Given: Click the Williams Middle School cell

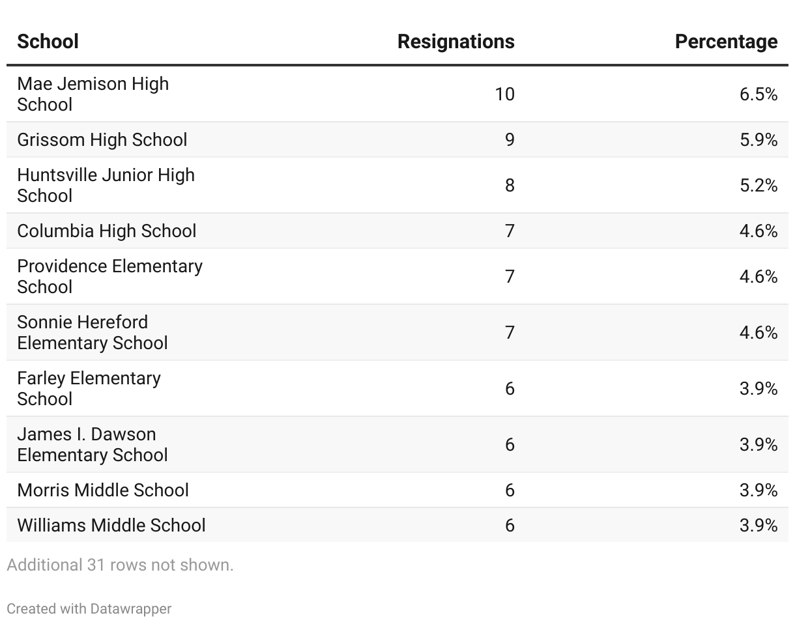Looking at the screenshot, I should pos(111,525).
